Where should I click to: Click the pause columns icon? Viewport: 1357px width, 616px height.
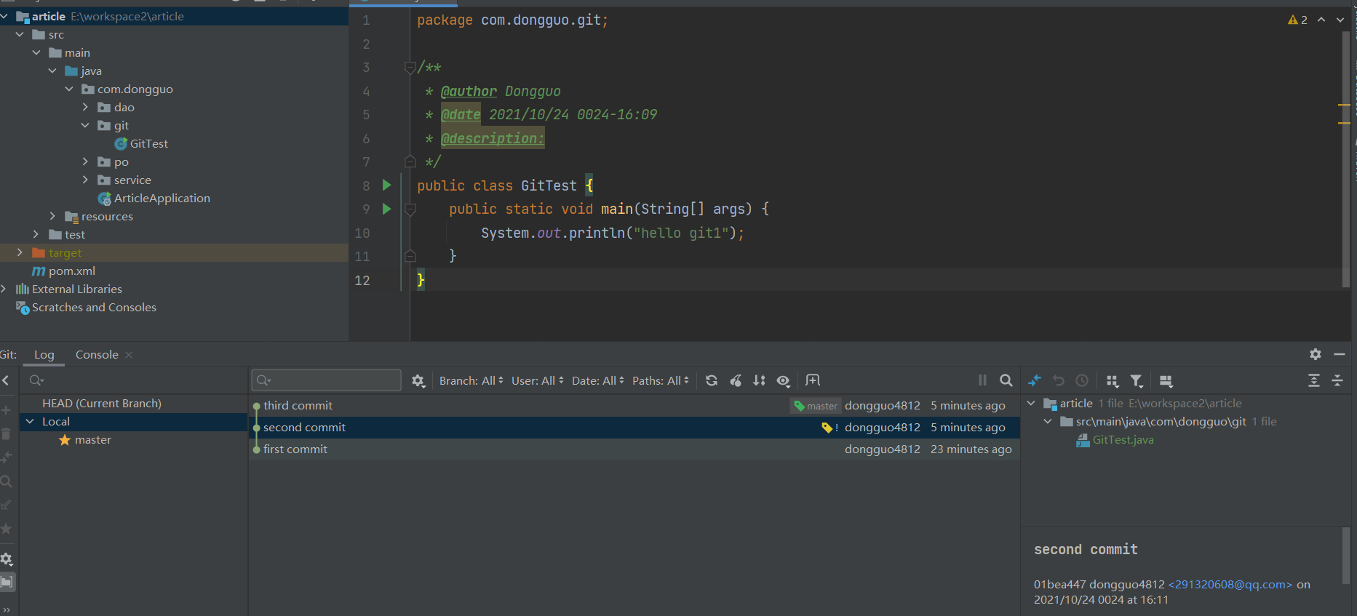point(982,380)
